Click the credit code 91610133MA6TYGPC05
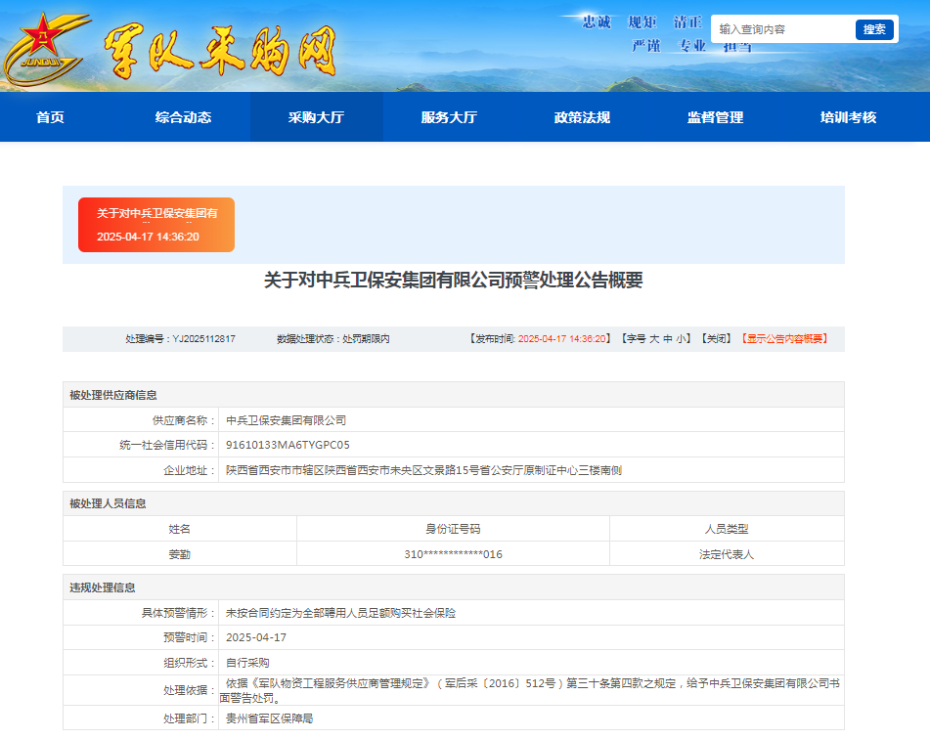Screen dimensions: 930x739 point(288,445)
